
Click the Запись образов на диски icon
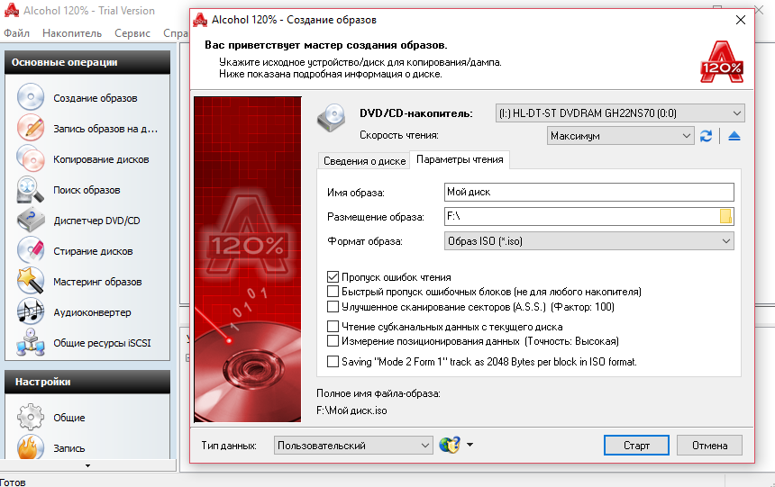pos(31,128)
